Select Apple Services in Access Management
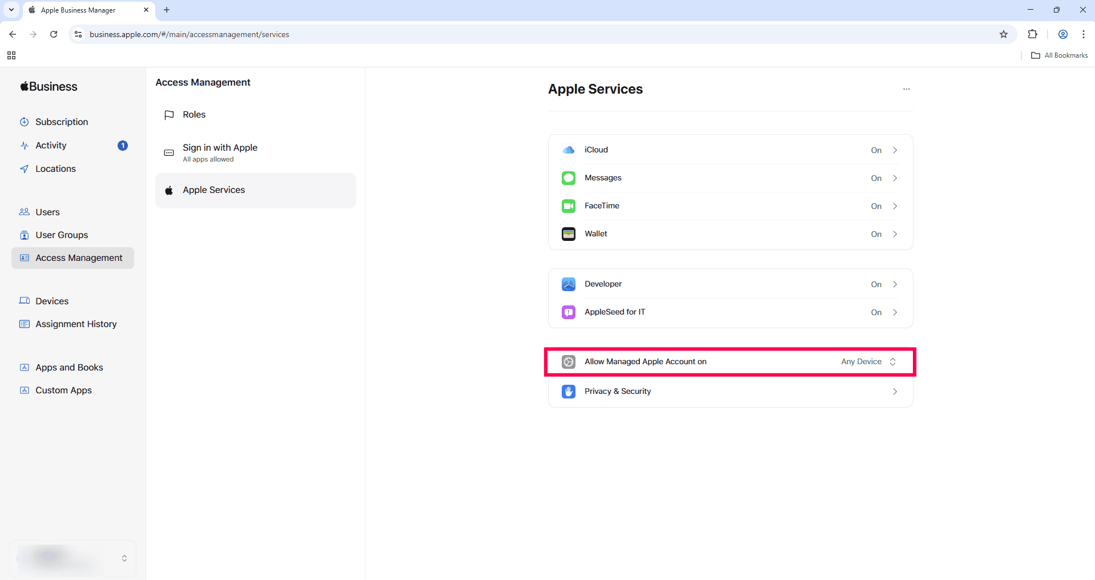 tap(256, 191)
